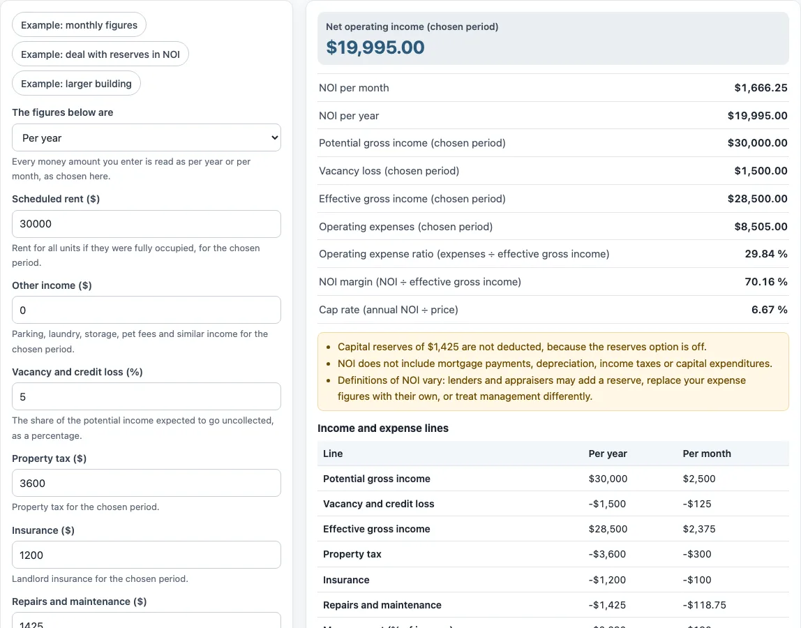Viewport: 801px width, 628px height.
Task: Select the 'Per month' table column header
Action: click(x=707, y=454)
